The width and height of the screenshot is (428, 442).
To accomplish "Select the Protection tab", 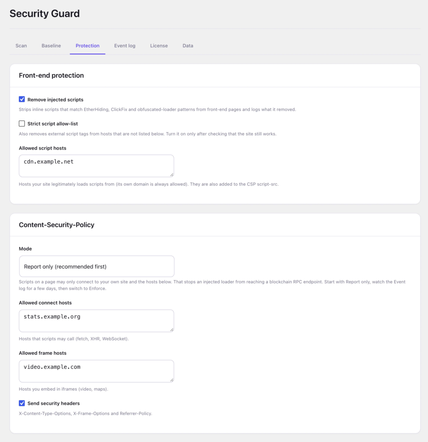I will point(87,46).
